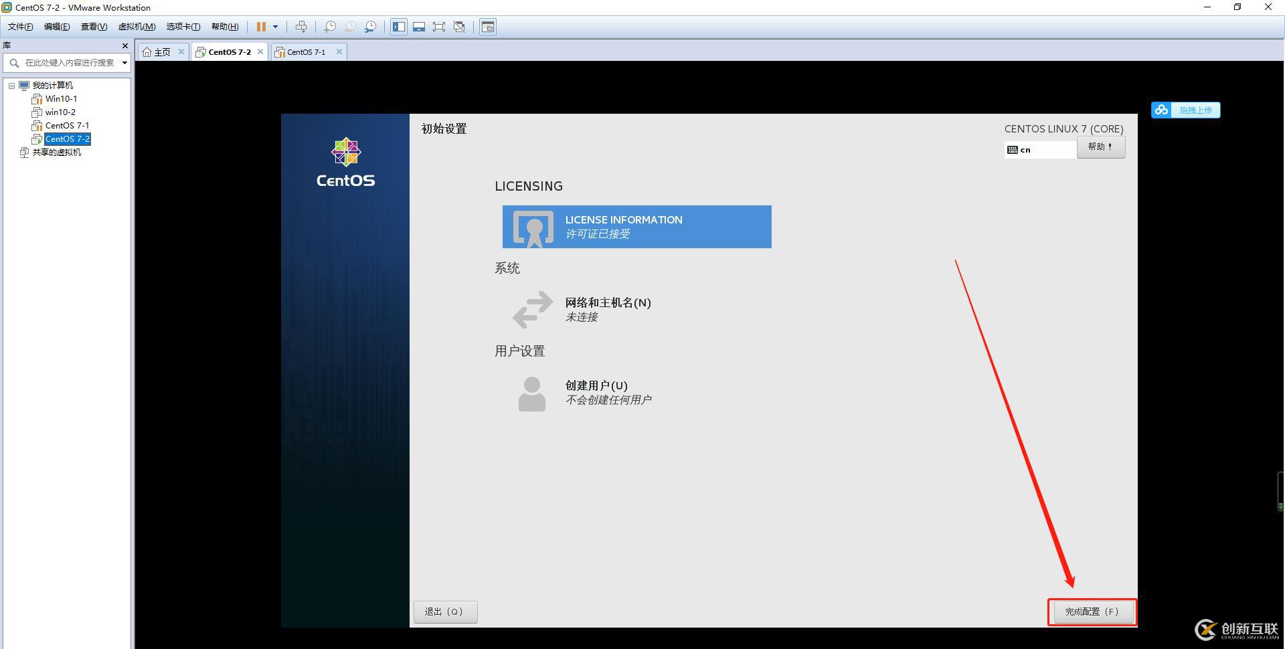
Task: Click the cn keyboard layout indicator
Action: [1039, 150]
